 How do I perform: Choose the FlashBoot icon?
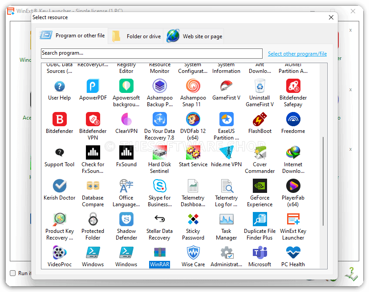[x=260, y=120]
